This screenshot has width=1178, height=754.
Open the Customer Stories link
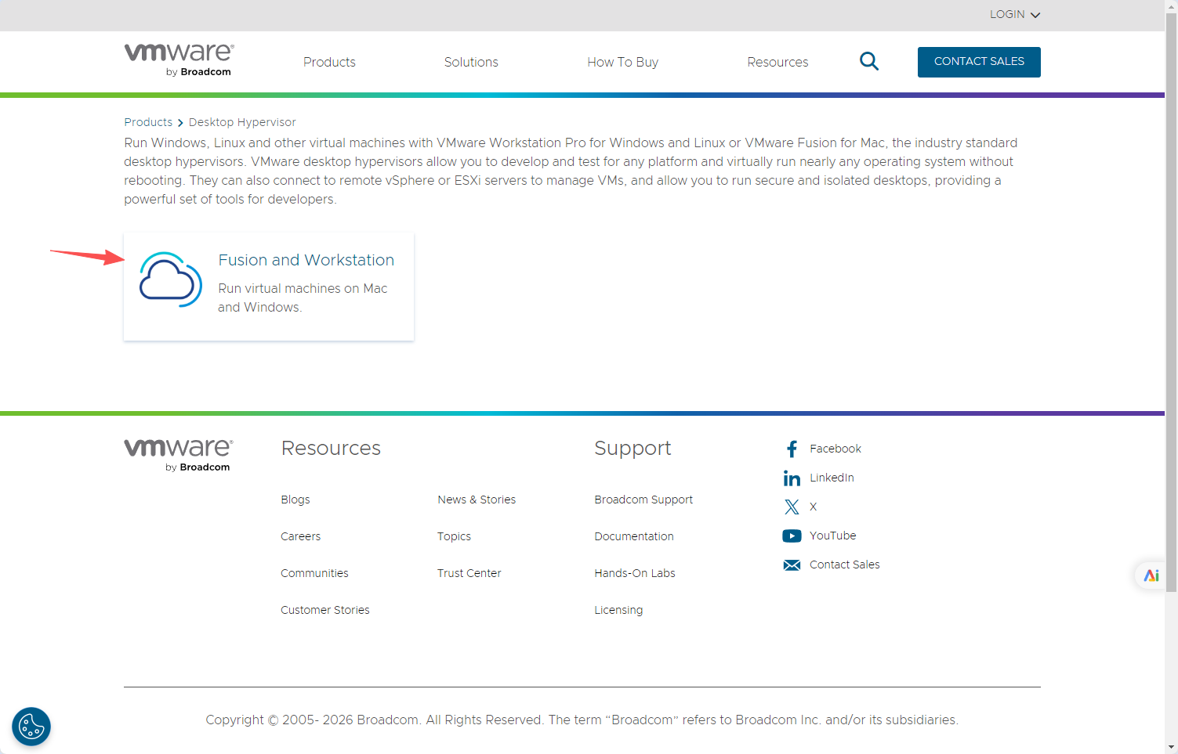click(325, 610)
